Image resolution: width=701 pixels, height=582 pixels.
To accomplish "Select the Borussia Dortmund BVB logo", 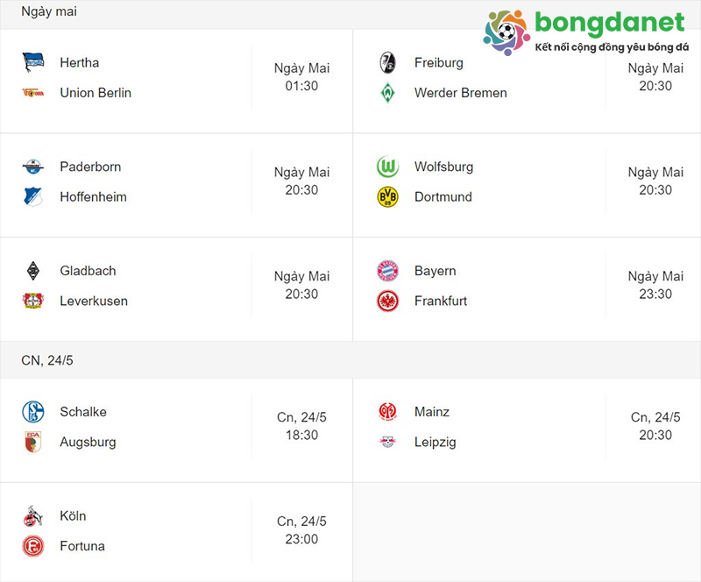I will tap(389, 196).
